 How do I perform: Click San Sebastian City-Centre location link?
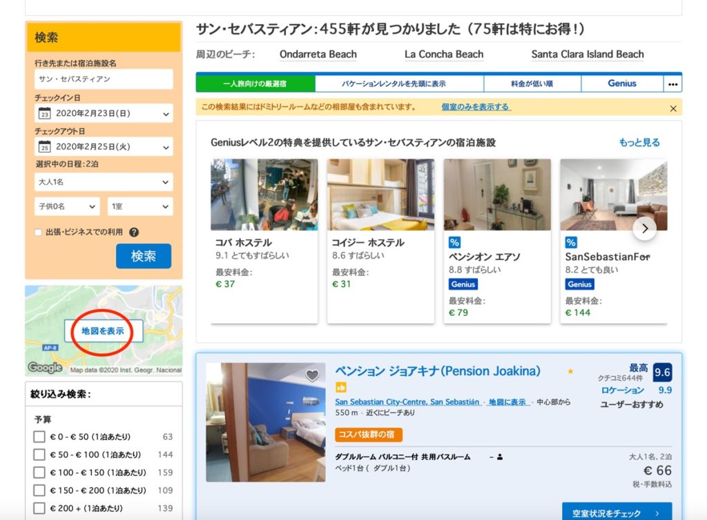[x=407, y=401]
